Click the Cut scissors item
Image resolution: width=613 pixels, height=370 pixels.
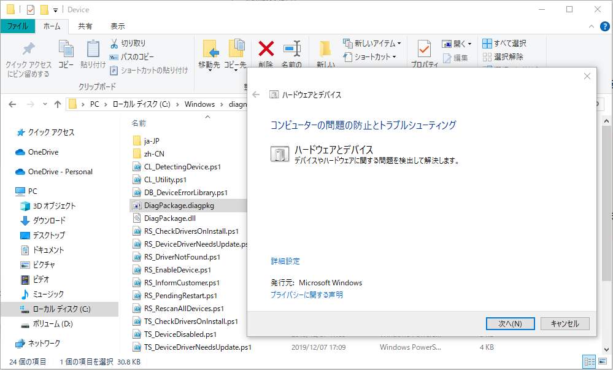click(128, 43)
